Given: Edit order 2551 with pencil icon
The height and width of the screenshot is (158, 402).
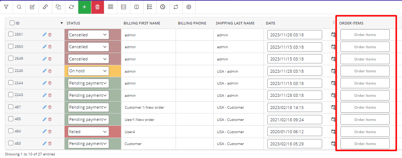Looking at the screenshot, I should pyautogui.click(x=45, y=34).
